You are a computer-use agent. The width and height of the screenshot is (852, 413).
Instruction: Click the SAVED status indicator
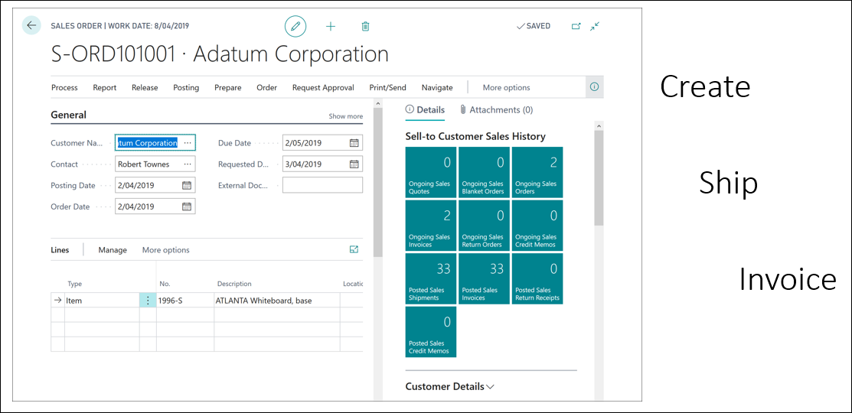533,26
